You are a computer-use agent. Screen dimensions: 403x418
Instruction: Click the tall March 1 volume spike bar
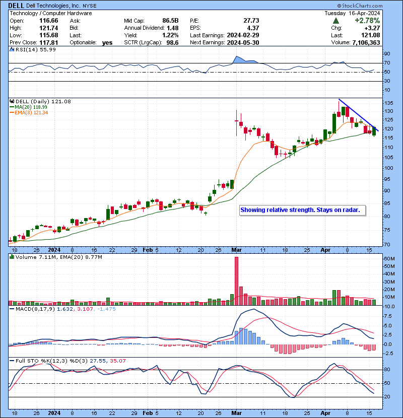(237, 281)
